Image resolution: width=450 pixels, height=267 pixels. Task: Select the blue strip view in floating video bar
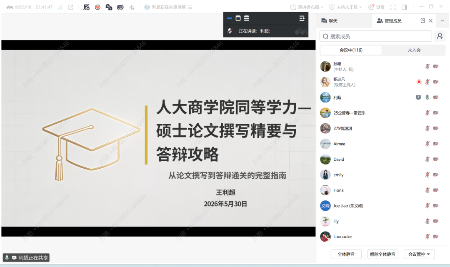(x=230, y=18)
